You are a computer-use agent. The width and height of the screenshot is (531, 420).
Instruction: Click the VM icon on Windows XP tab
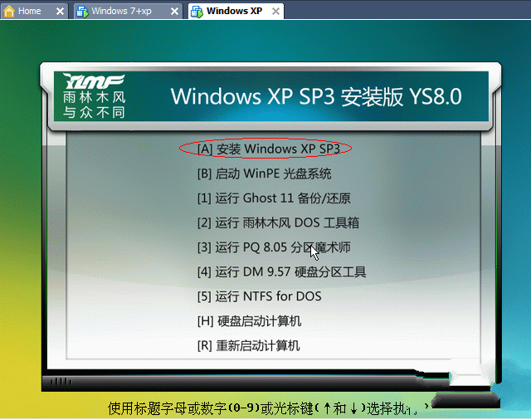[197, 12]
